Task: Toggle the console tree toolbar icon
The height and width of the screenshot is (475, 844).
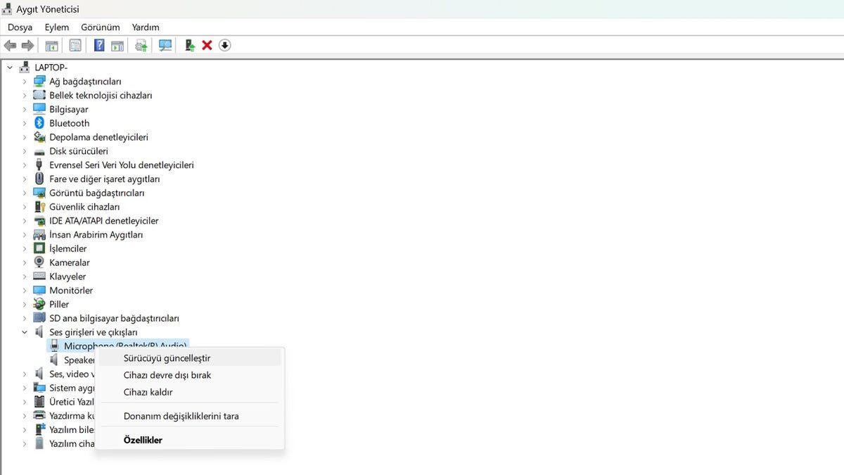Action: (51, 46)
